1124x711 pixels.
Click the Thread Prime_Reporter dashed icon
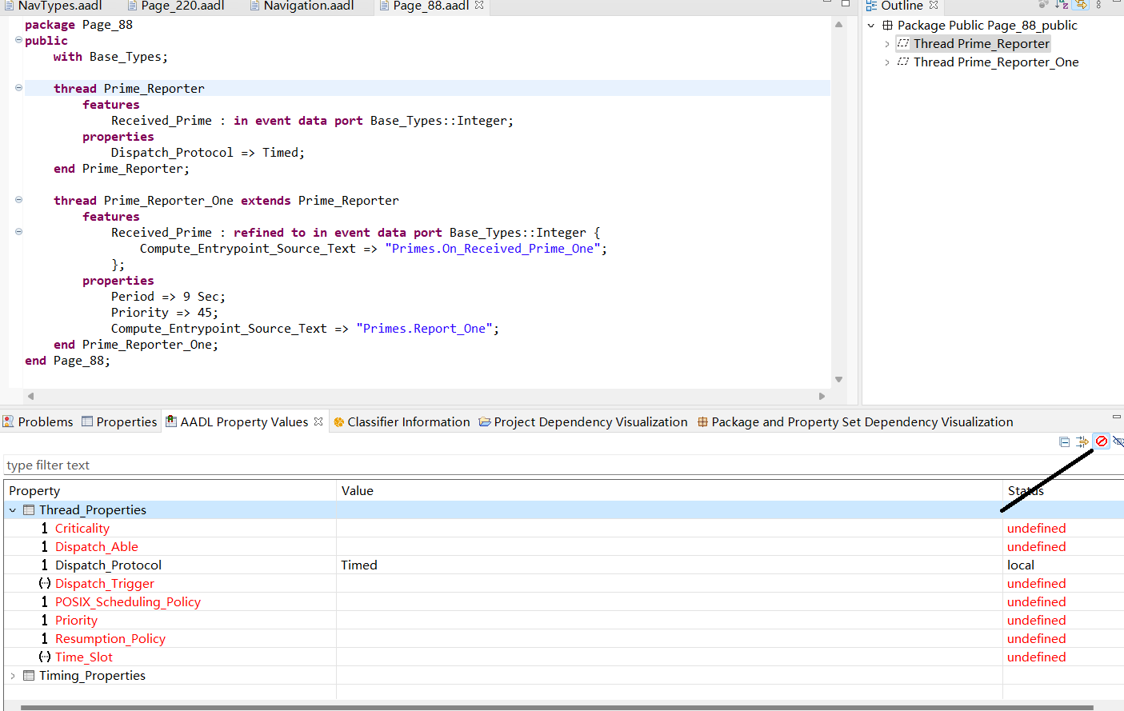(x=903, y=43)
